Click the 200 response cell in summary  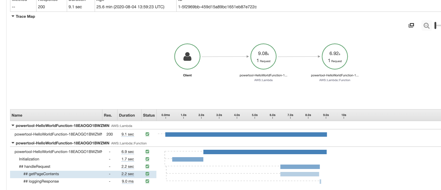pyautogui.click(x=42, y=7)
